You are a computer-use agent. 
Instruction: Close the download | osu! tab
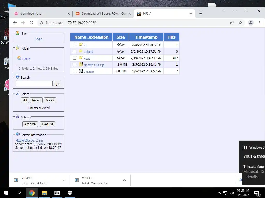[x=68, y=14]
